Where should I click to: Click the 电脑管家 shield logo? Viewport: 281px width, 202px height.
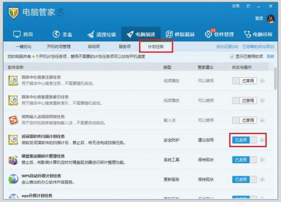[14, 13]
